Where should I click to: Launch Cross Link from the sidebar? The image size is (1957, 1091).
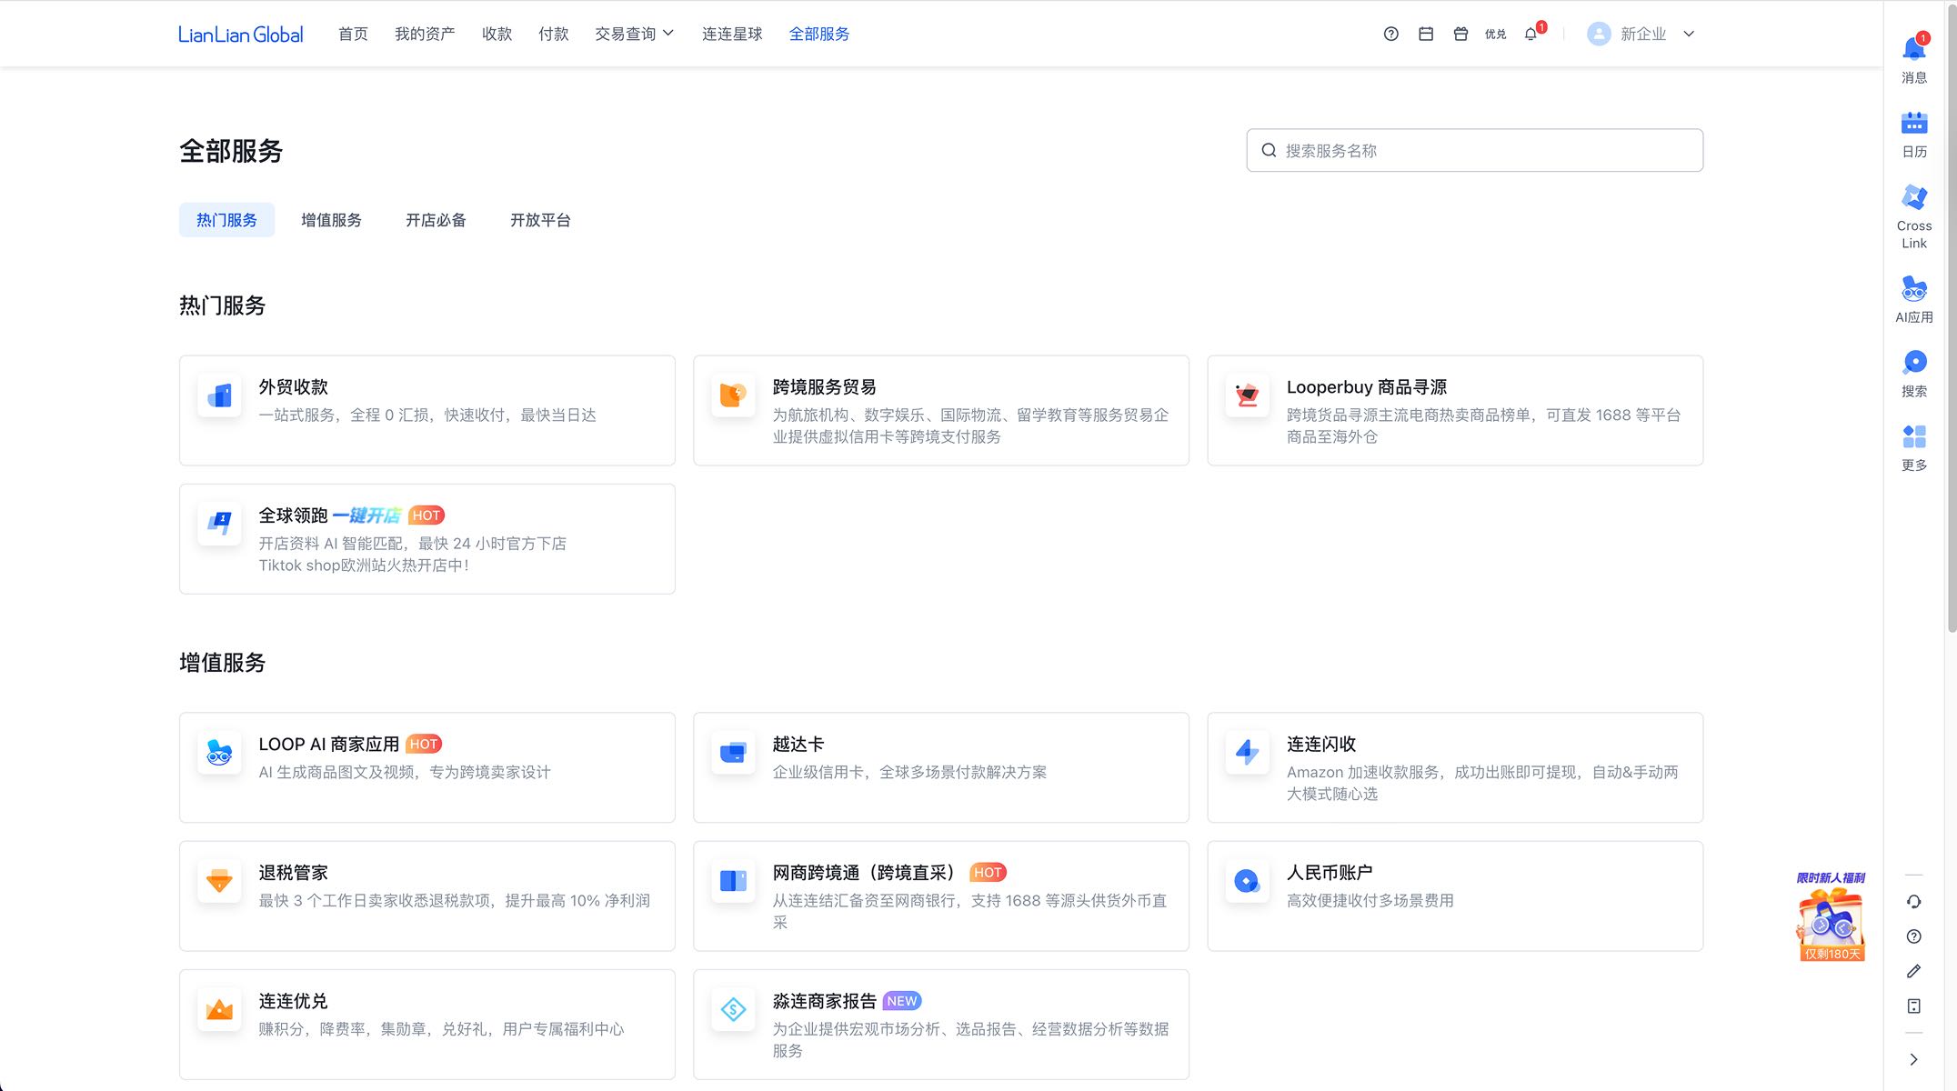1913,215
